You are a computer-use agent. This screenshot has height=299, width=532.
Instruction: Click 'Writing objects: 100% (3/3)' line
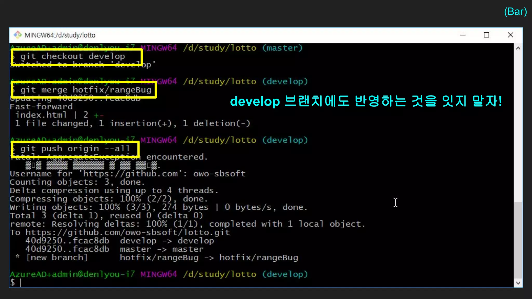click(x=158, y=207)
